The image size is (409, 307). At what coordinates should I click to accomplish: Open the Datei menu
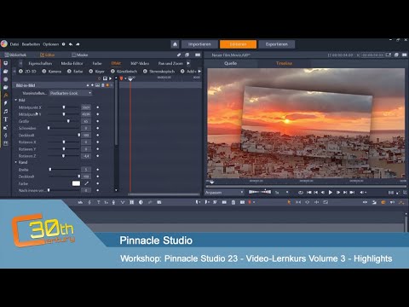pyautogui.click(x=14, y=44)
